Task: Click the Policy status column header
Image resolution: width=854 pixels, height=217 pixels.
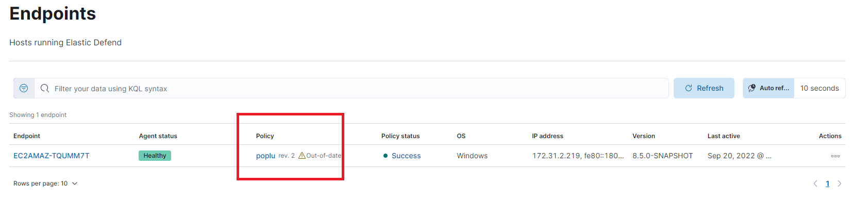Action: tap(400, 136)
